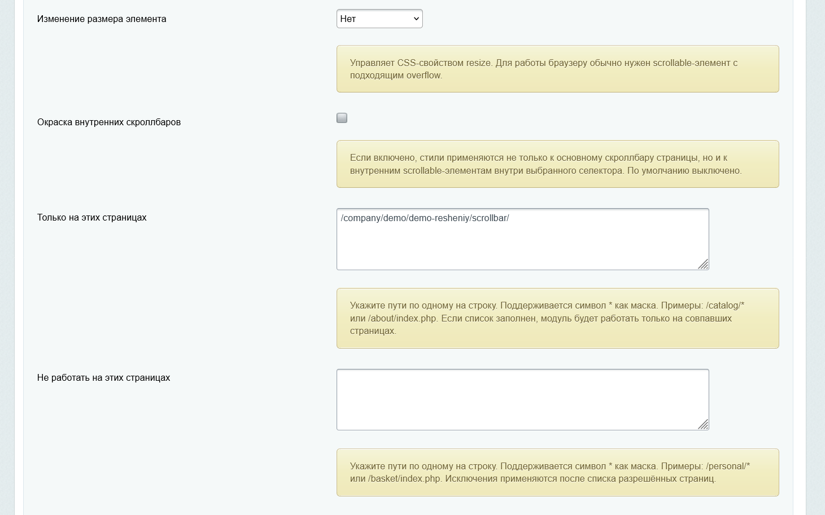Click the hint about CSS-свойством resize
The width and height of the screenshot is (825, 515).
coord(557,69)
